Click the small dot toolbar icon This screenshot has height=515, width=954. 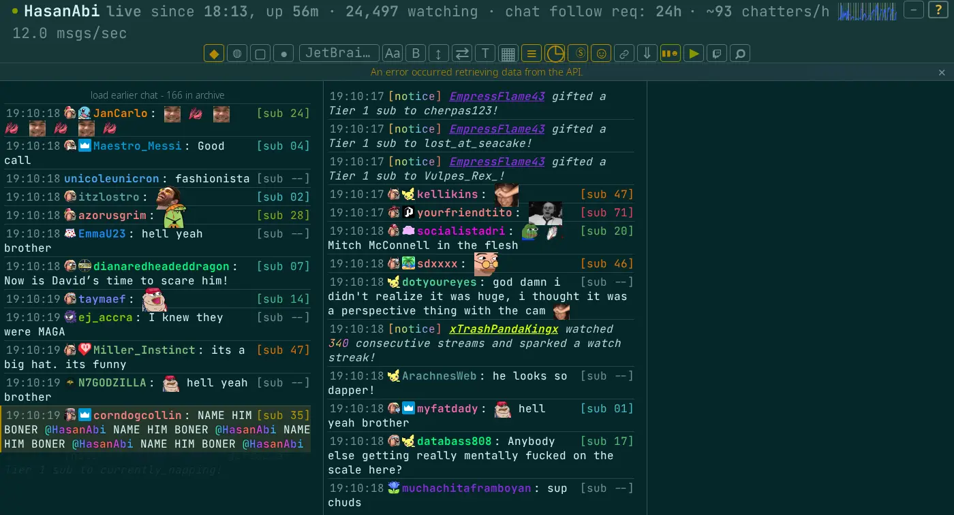tap(283, 53)
